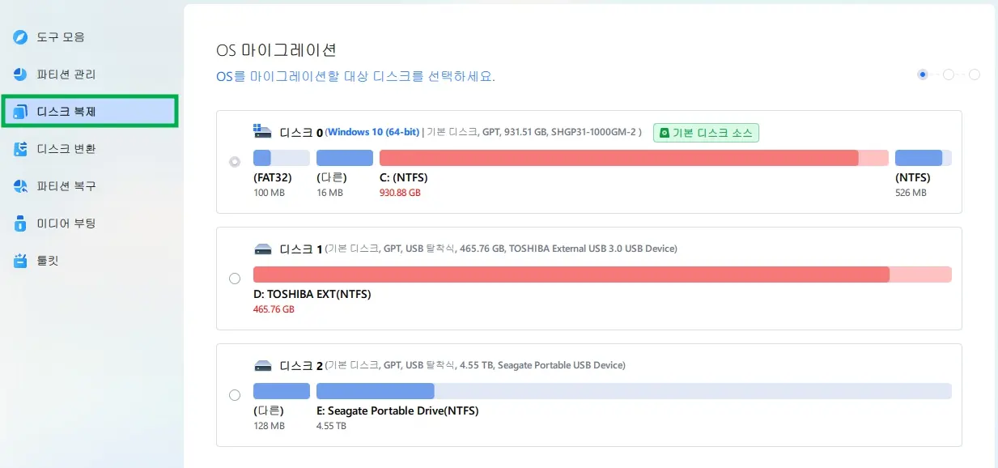Select the 디스크 0 radio button
998x468 pixels.
[x=235, y=161]
